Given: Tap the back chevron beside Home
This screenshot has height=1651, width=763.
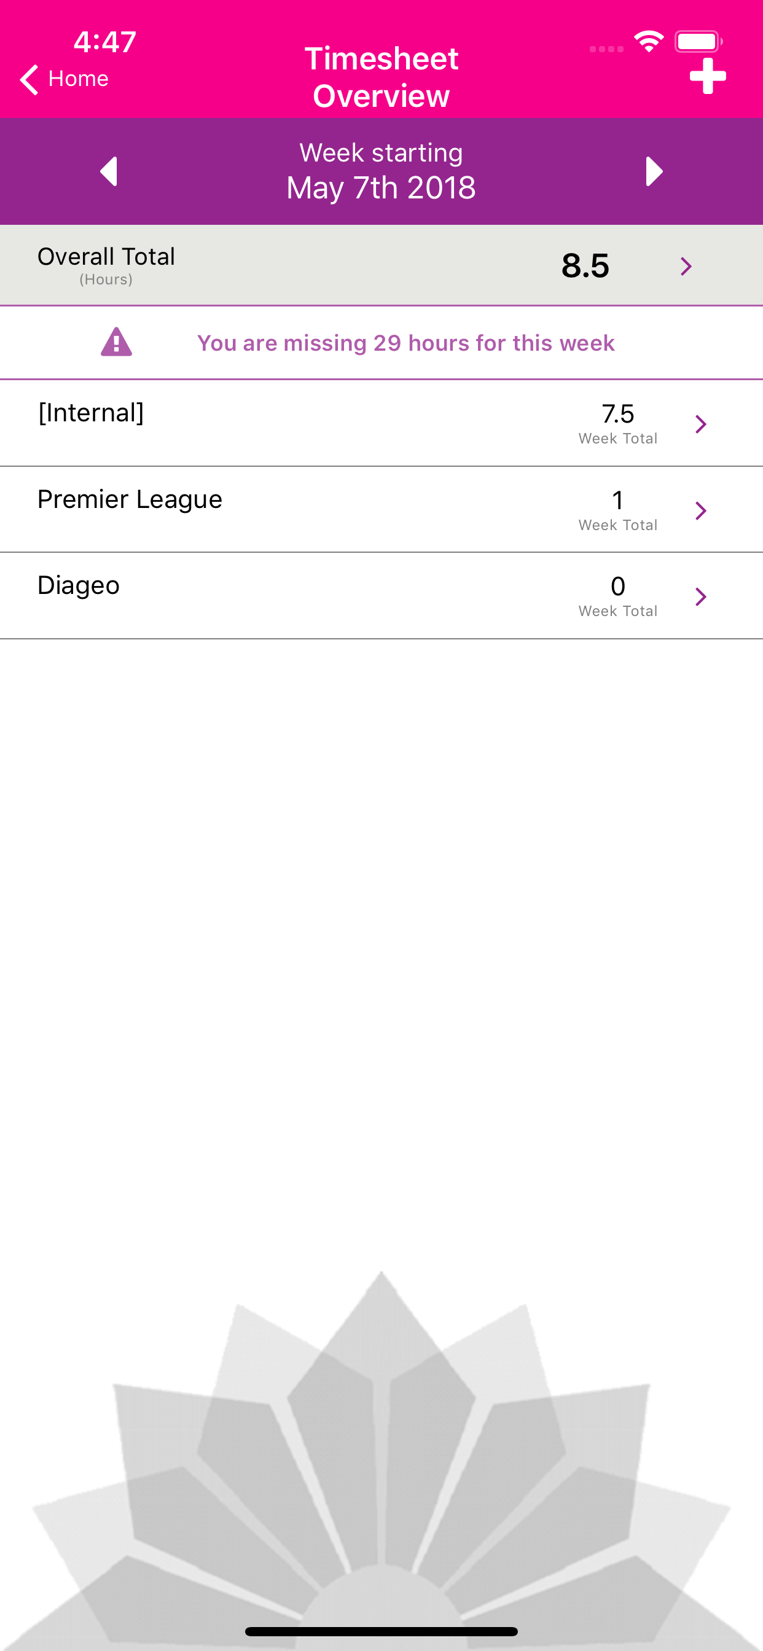Looking at the screenshot, I should (29, 79).
